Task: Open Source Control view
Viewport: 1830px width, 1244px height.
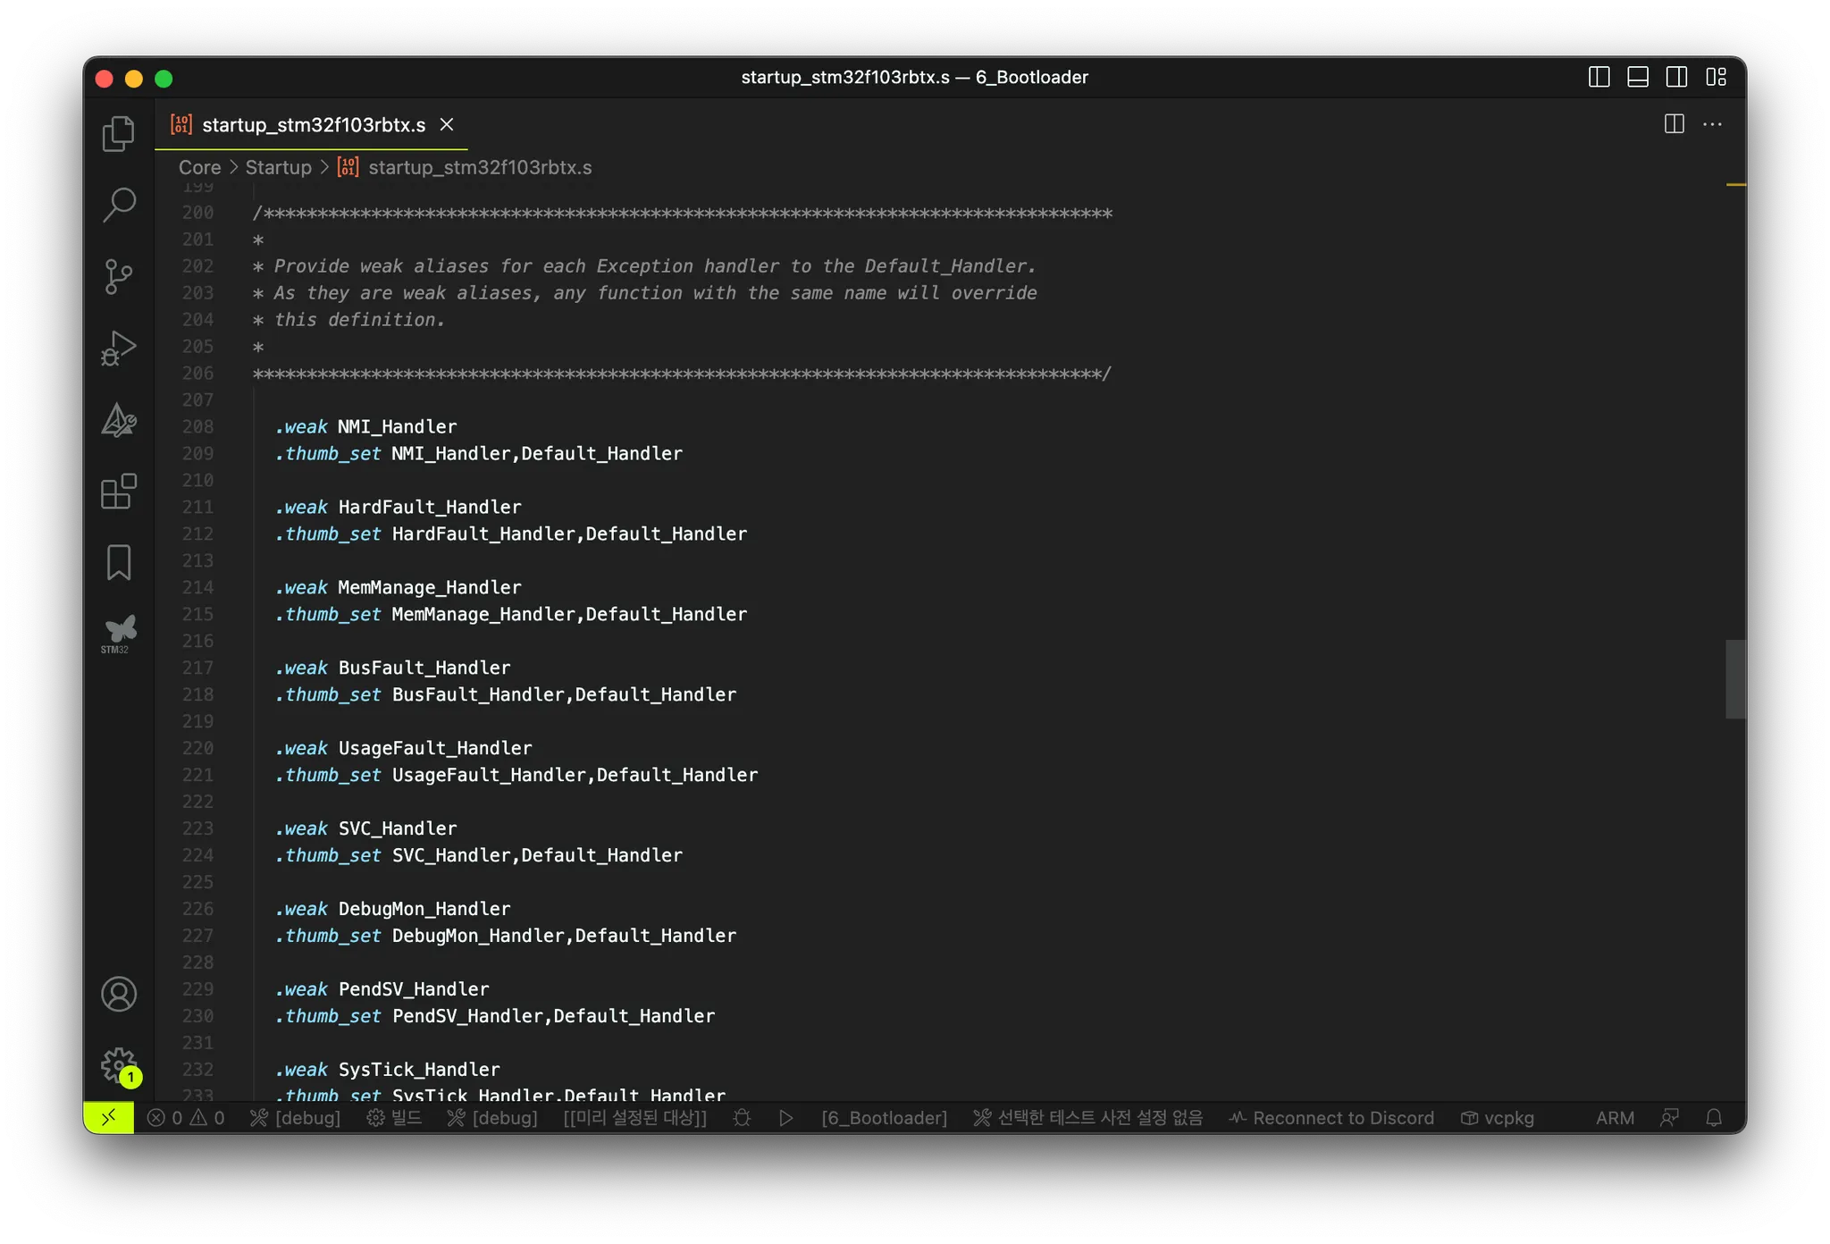Action: (x=119, y=276)
